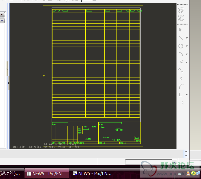
Task: Pick the Arc sketch tool
Action: pos(181,54)
